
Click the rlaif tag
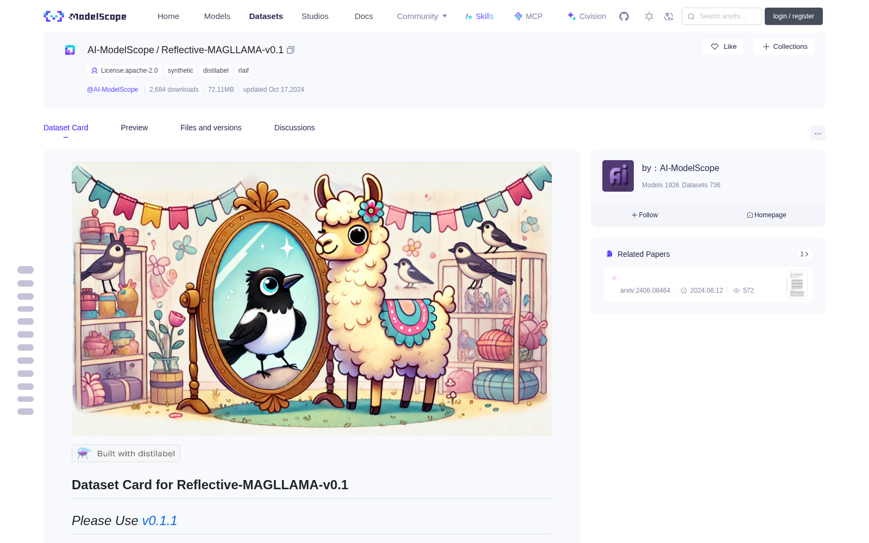click(243, 71)
